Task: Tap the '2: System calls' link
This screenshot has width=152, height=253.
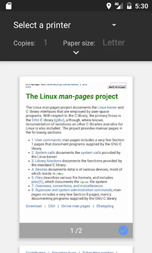Action: [43, 152]
